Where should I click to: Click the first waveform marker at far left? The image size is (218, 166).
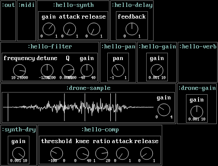tap(8, 107)
